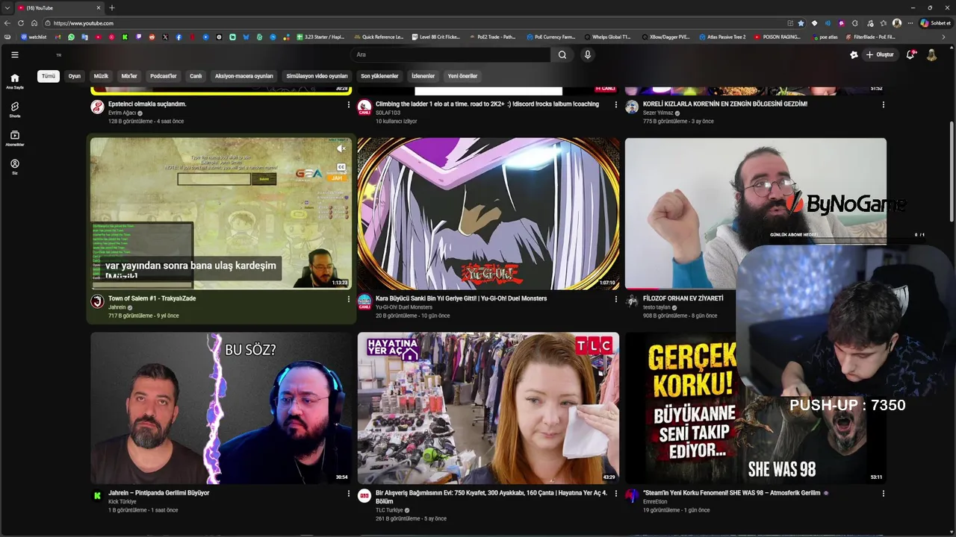Open the Kick Türkiye channel link
Viewport: 956px width, 537px height.
(x=122, y=502)
